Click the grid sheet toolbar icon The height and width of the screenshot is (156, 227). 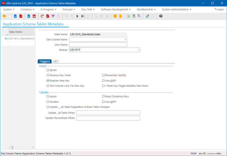pyautogui.click(x=134, y=16)
